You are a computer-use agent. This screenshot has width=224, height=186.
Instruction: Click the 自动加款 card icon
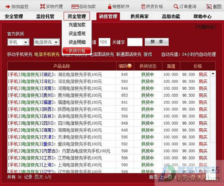tap(75, 7)
